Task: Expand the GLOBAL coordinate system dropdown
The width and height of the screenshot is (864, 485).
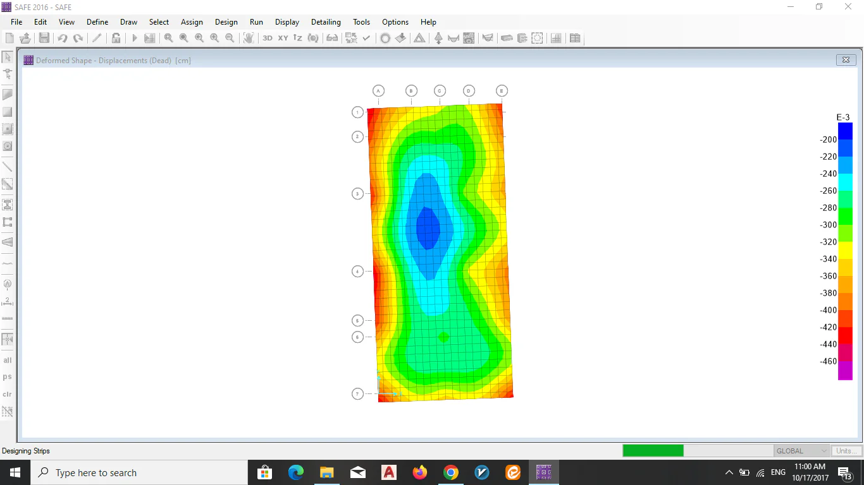Action: (823, 451)
